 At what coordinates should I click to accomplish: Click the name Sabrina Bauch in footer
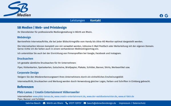click(33, 103)
